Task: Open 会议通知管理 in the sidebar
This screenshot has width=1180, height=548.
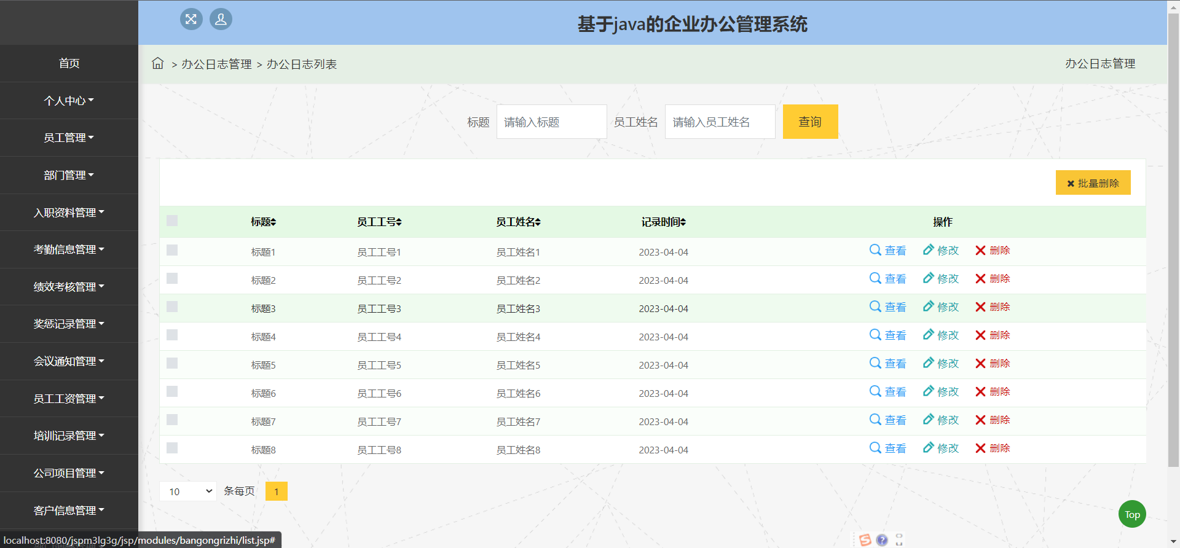Action: coord(69,361)
